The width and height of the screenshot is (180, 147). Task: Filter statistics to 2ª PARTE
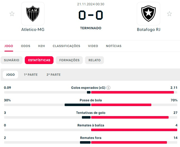(x=53, y=75)
